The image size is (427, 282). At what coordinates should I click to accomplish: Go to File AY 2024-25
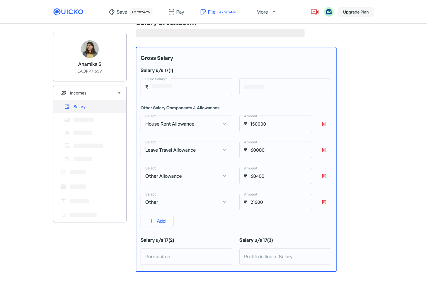(x=219, y=12)
